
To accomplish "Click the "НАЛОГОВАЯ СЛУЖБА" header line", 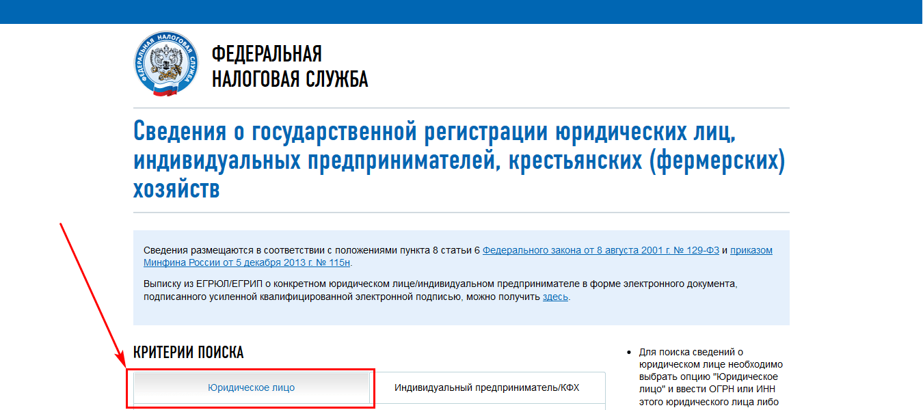I will tap(290, 79).
